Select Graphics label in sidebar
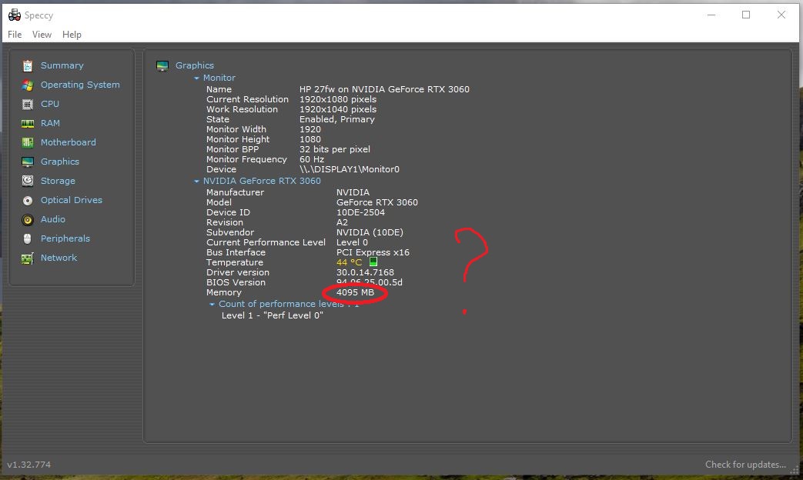 (60, 162)
